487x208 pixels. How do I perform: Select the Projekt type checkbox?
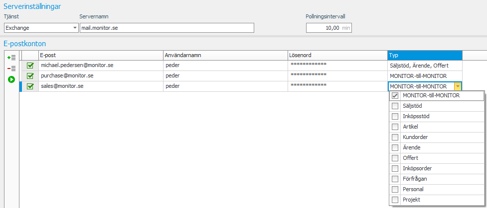coord(395,200)
